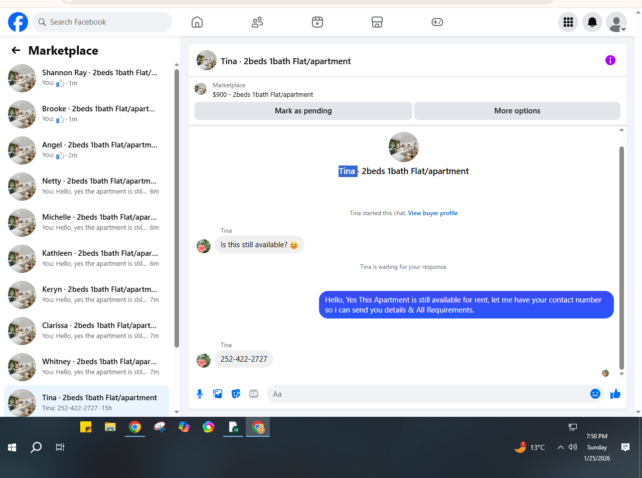
Task: Click the Search Facebook field
Action: coord(102,22)
